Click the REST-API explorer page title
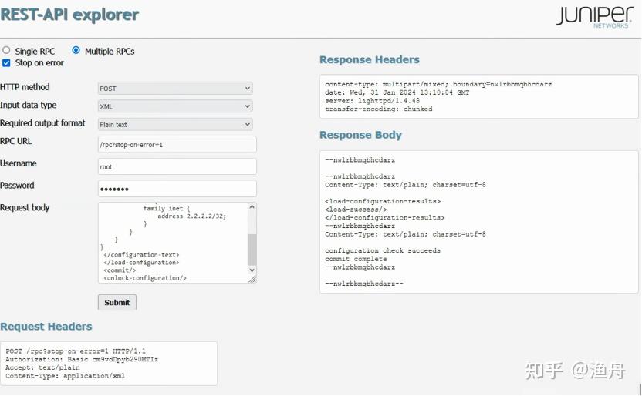The width and height of the screenshot is (642, 396). (69, 14)
